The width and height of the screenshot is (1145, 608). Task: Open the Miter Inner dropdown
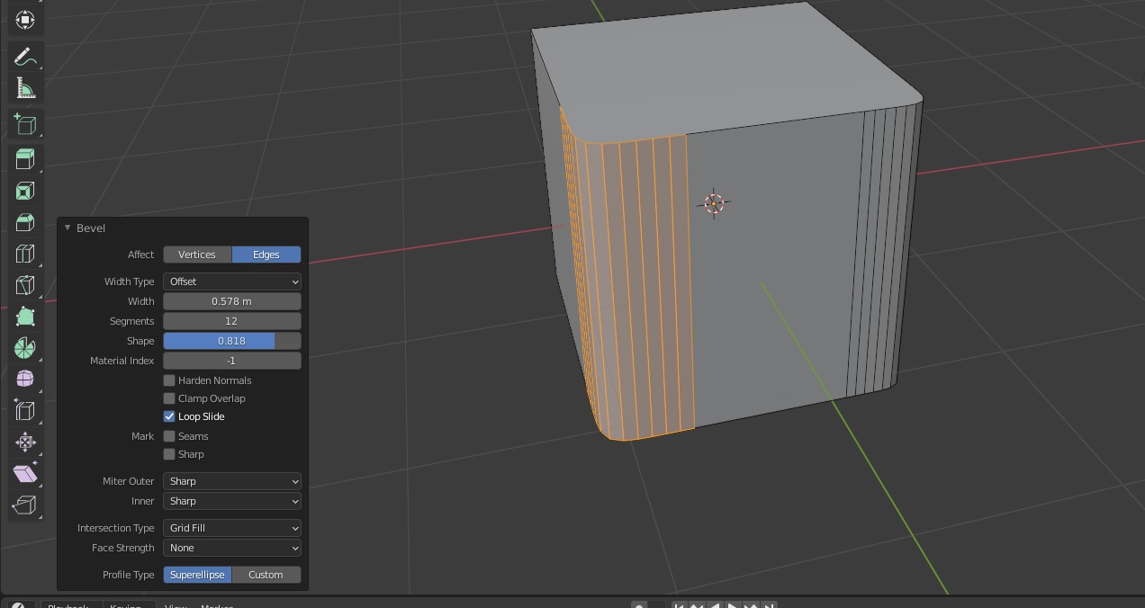tap(232, 501)
